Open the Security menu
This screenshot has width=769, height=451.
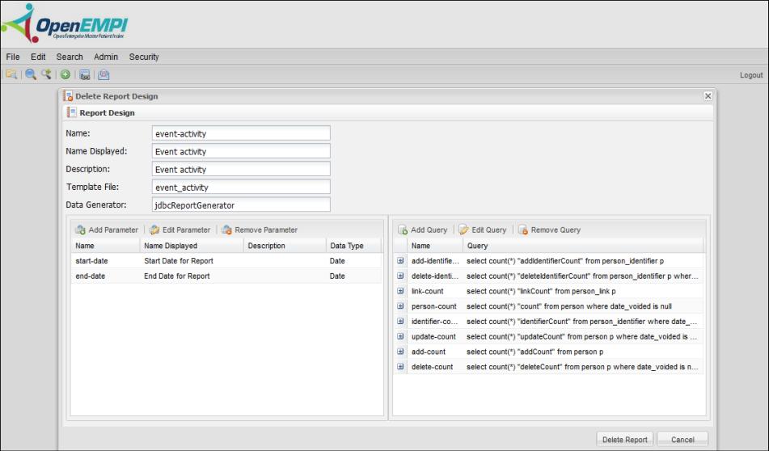pos(144,57)
